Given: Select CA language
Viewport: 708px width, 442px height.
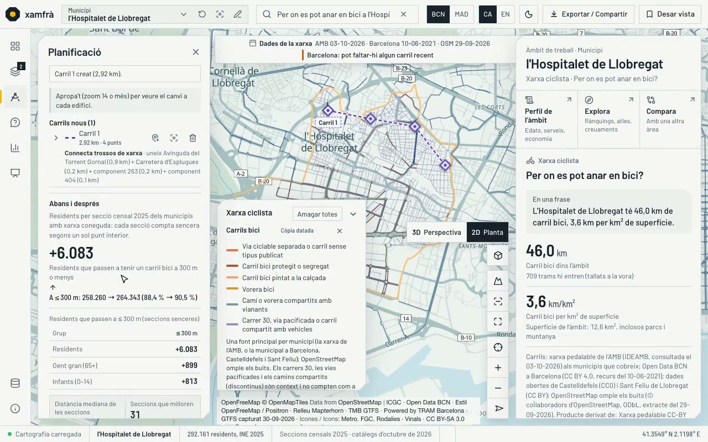Looking at the screenshot, I should 487,14.
